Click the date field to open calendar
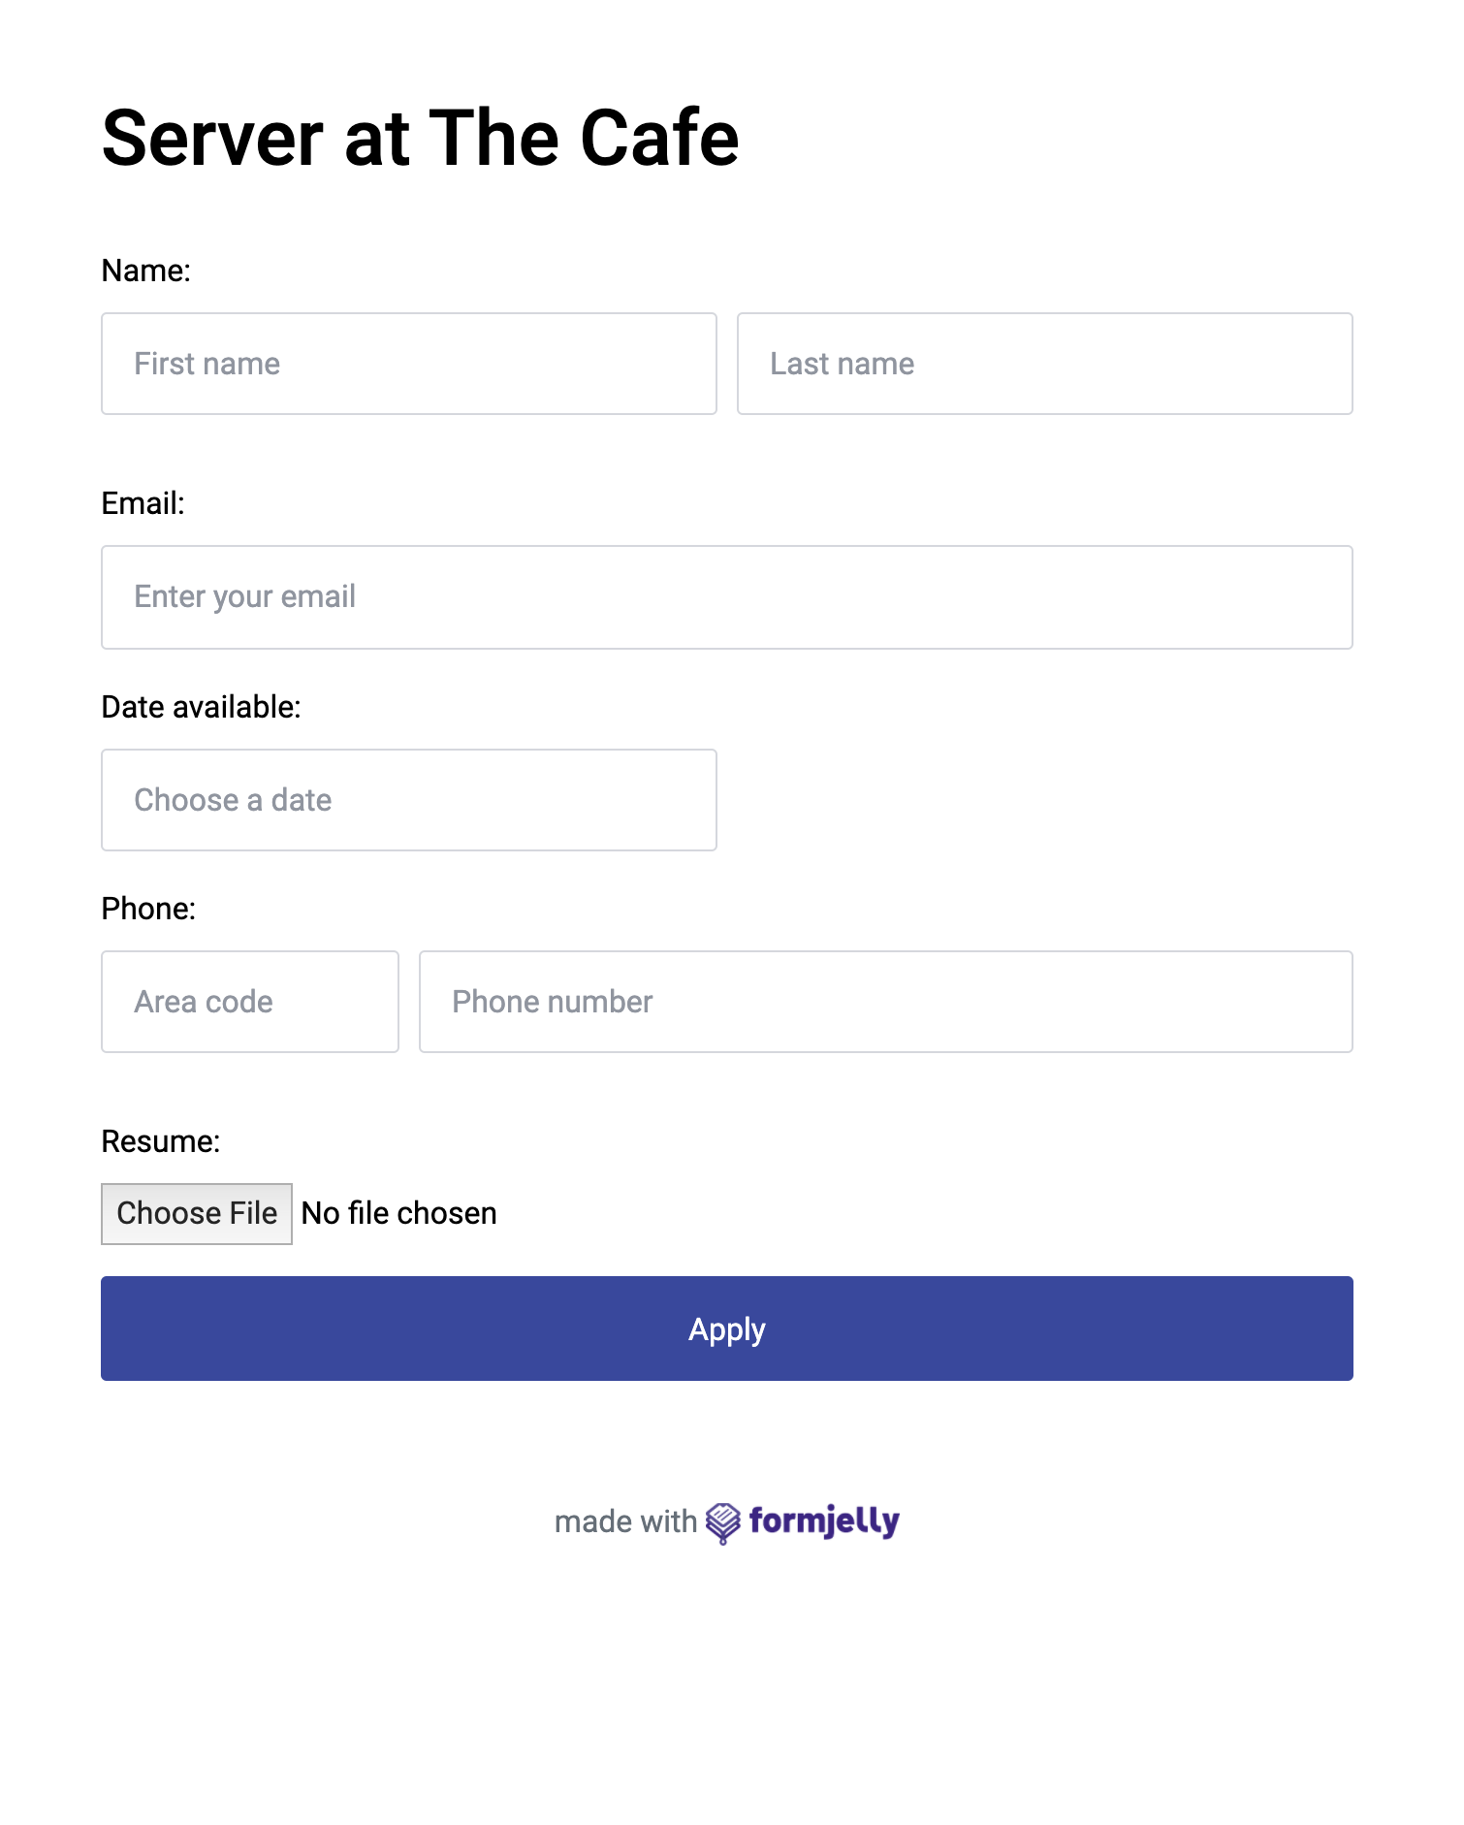The width and height of the screenshot is (1464, 1825). (408, 799)
